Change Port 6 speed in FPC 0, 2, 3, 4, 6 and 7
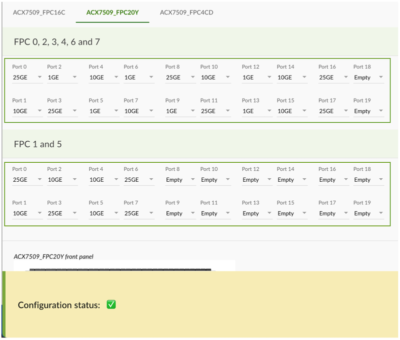This screenshot has height=340, width=400. tap(139, 78)
